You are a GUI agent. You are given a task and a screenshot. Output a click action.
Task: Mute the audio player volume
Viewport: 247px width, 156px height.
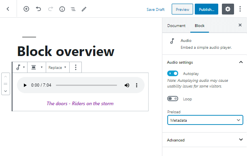coord(127,85)
